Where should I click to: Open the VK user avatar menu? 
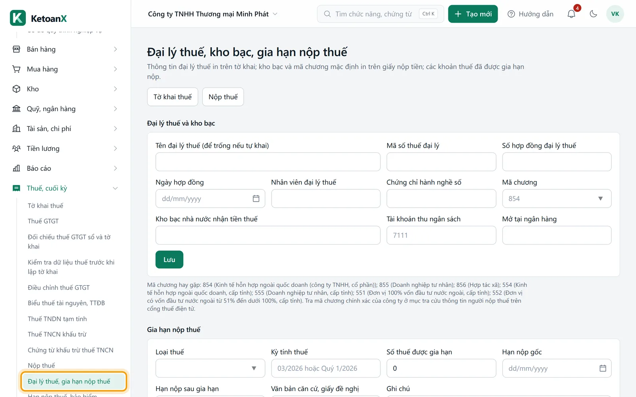(615, 14)
